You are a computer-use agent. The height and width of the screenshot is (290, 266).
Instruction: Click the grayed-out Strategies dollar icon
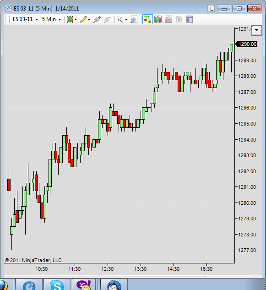coord(179,19)
